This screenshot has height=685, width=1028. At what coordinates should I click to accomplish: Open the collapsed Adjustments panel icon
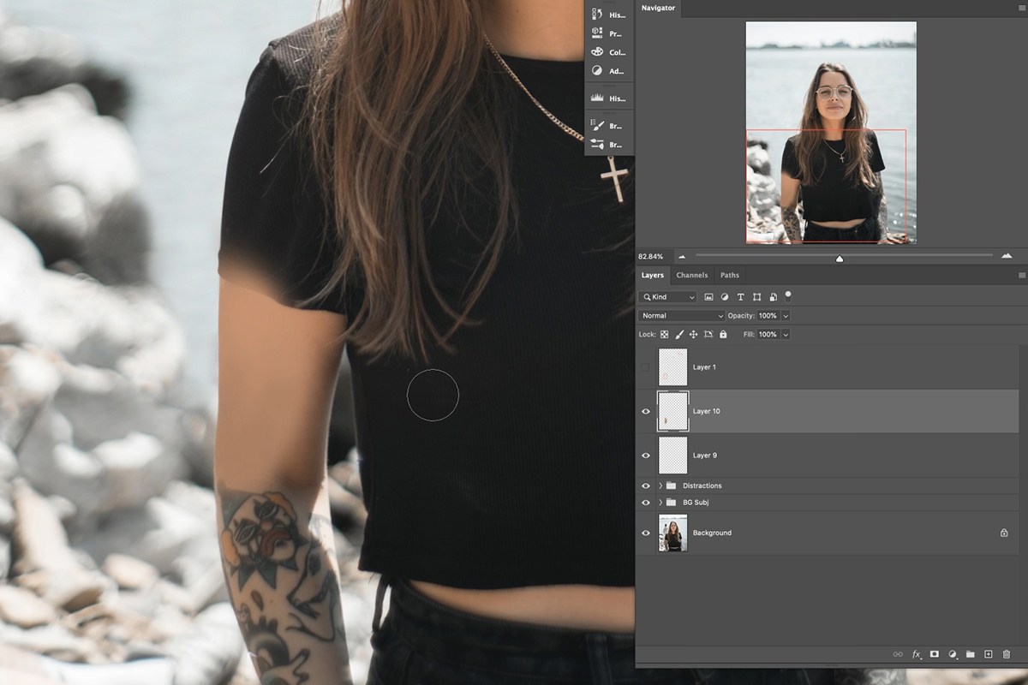coord(597,71)
